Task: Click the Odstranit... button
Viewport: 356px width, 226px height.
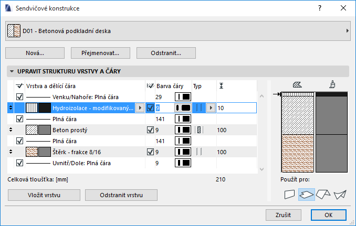Action: (166, 53)
